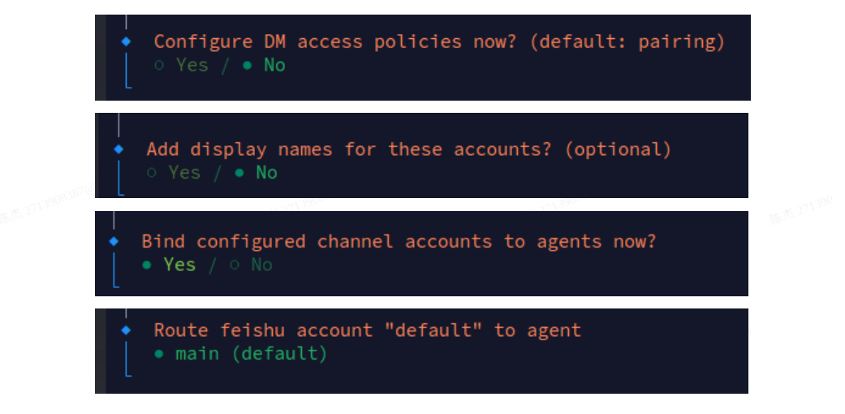This screenshot has height=414, width=845.
Task: Select the main (default) agent option
Action: 241,353
